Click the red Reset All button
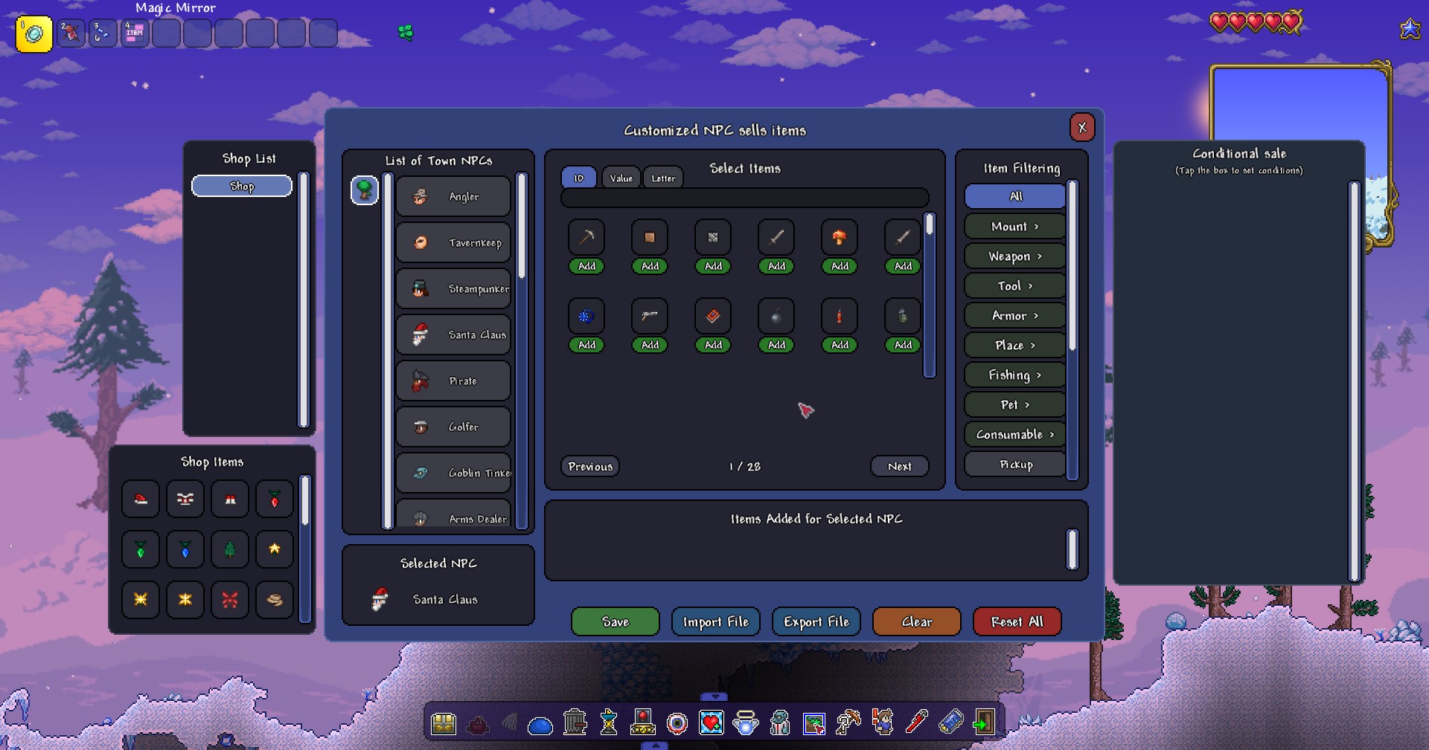 click(x=1017, y=621)
